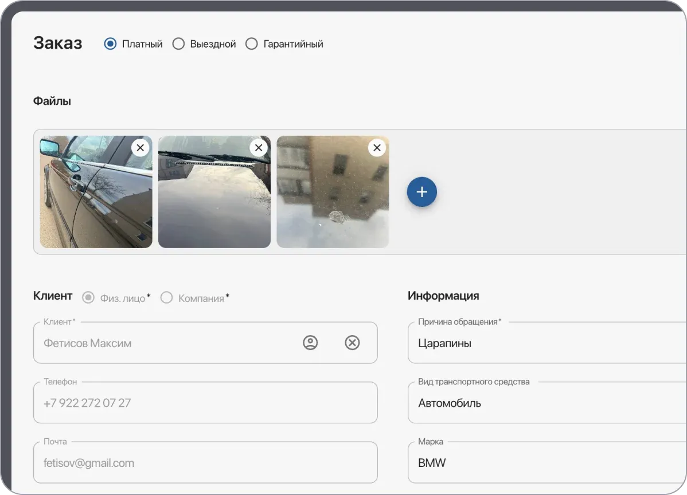Select the Платный order type

pyautogui.click(x=110, y=44)
